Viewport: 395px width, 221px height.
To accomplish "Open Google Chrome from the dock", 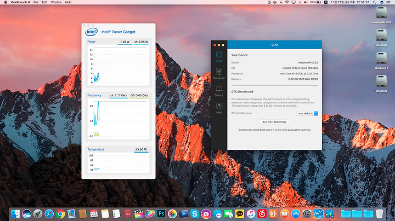I will (60, 214).
